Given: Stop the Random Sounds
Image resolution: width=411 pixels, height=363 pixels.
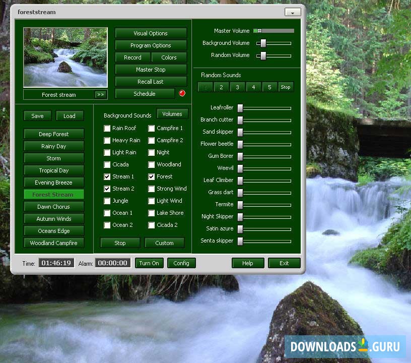Looking at the screenshot, I should (286, 87).
